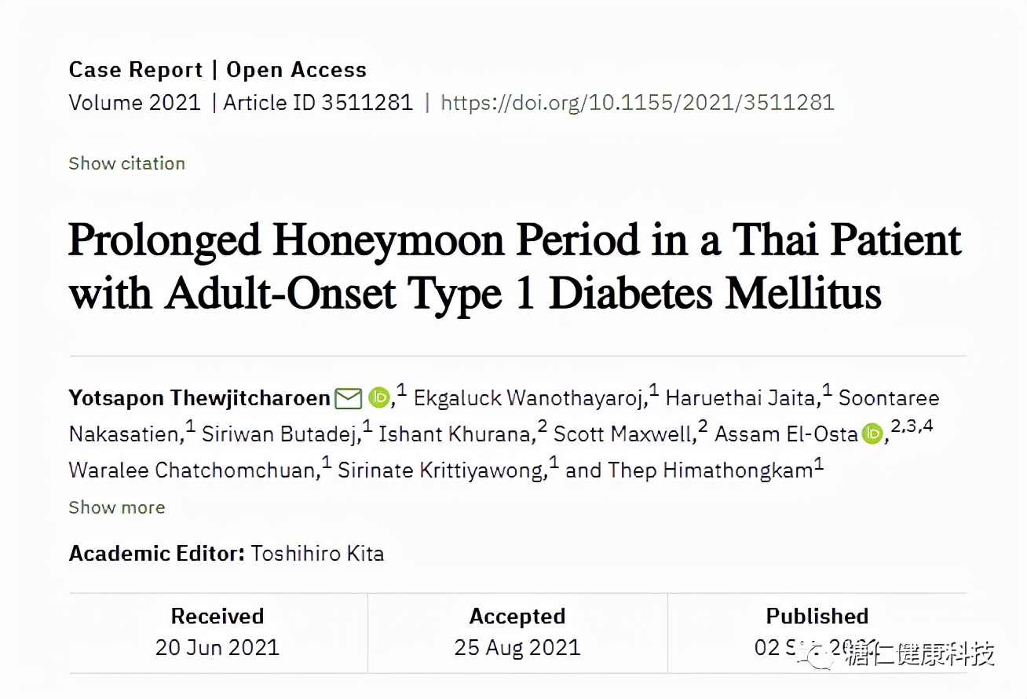
Task: Open the ORCID icon next to Yotsapon Thewjitcharoen
Action: pyautogui.click(x=379, y=398)
